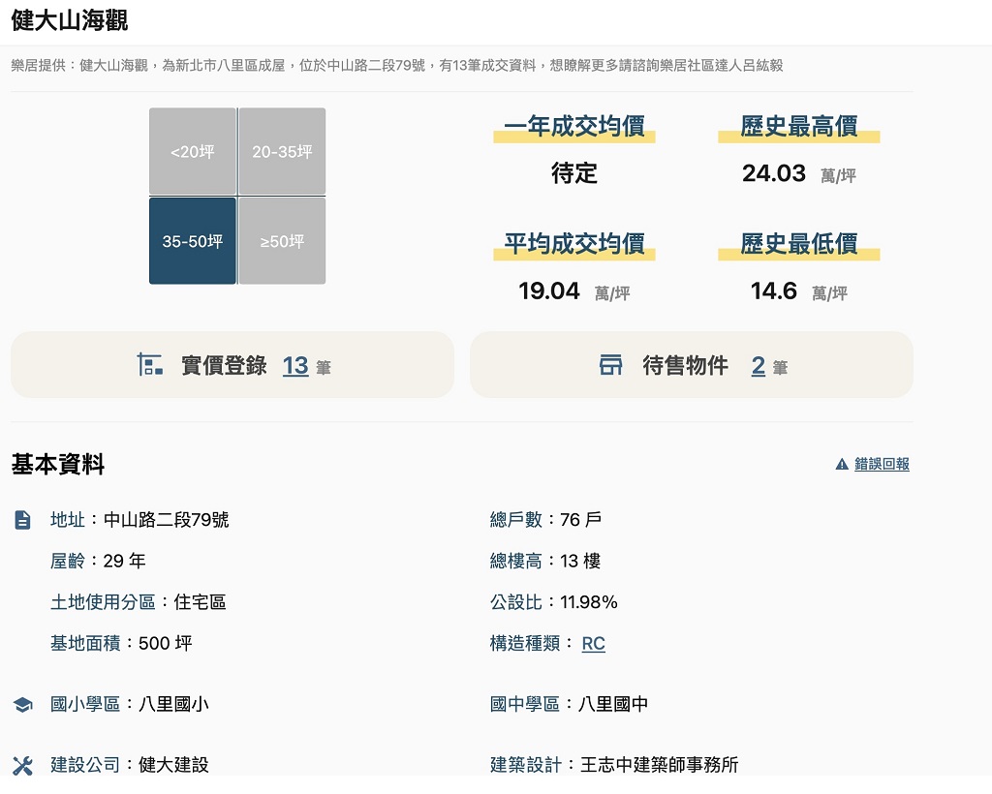Click the 待售物件 storefront icon
The image size is (992, 794).
point(610,365)
